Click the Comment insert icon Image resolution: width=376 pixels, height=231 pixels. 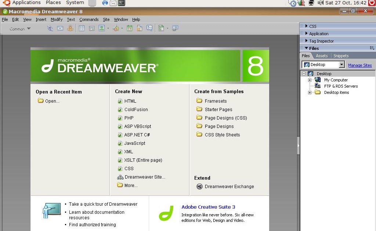pos(149,28)
